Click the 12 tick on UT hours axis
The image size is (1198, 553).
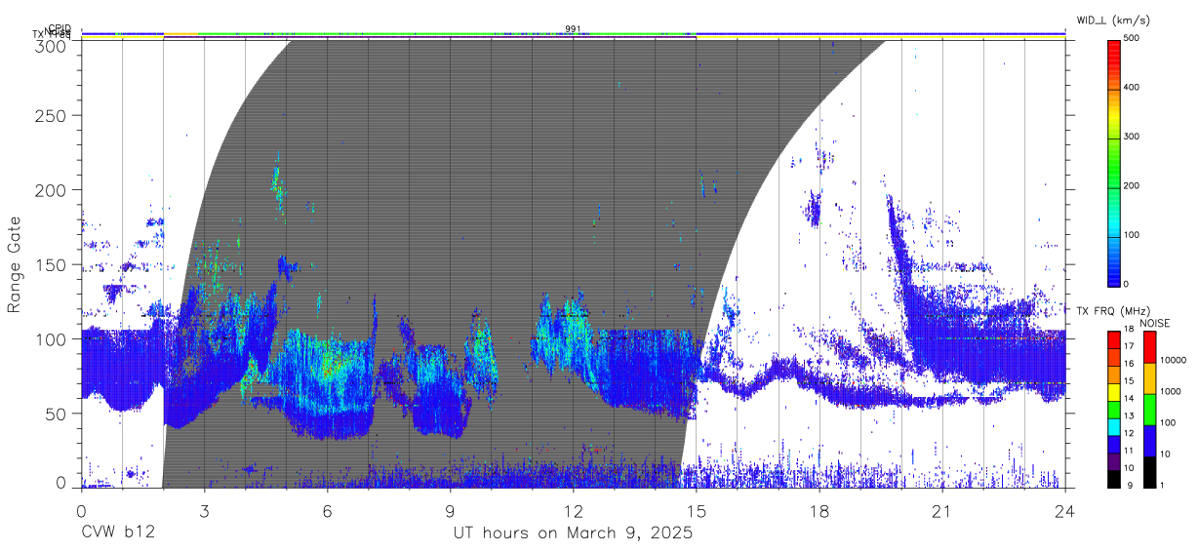coord(573,511)
